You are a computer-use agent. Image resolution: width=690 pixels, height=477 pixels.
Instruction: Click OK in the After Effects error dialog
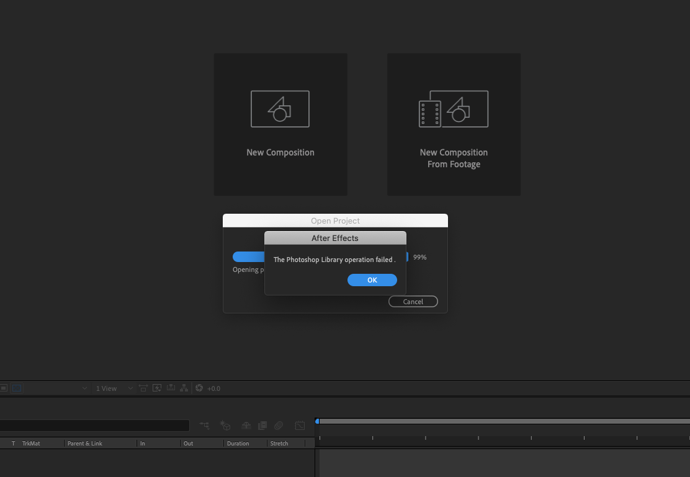point(372,280)
